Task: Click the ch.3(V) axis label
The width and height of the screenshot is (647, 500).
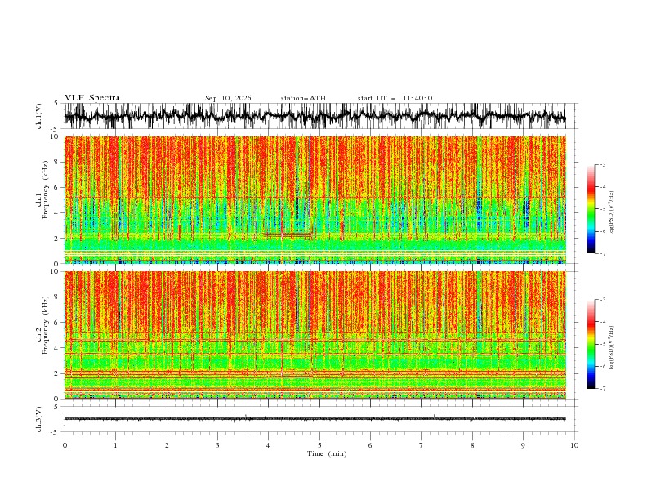Action: tap(39, 419)
